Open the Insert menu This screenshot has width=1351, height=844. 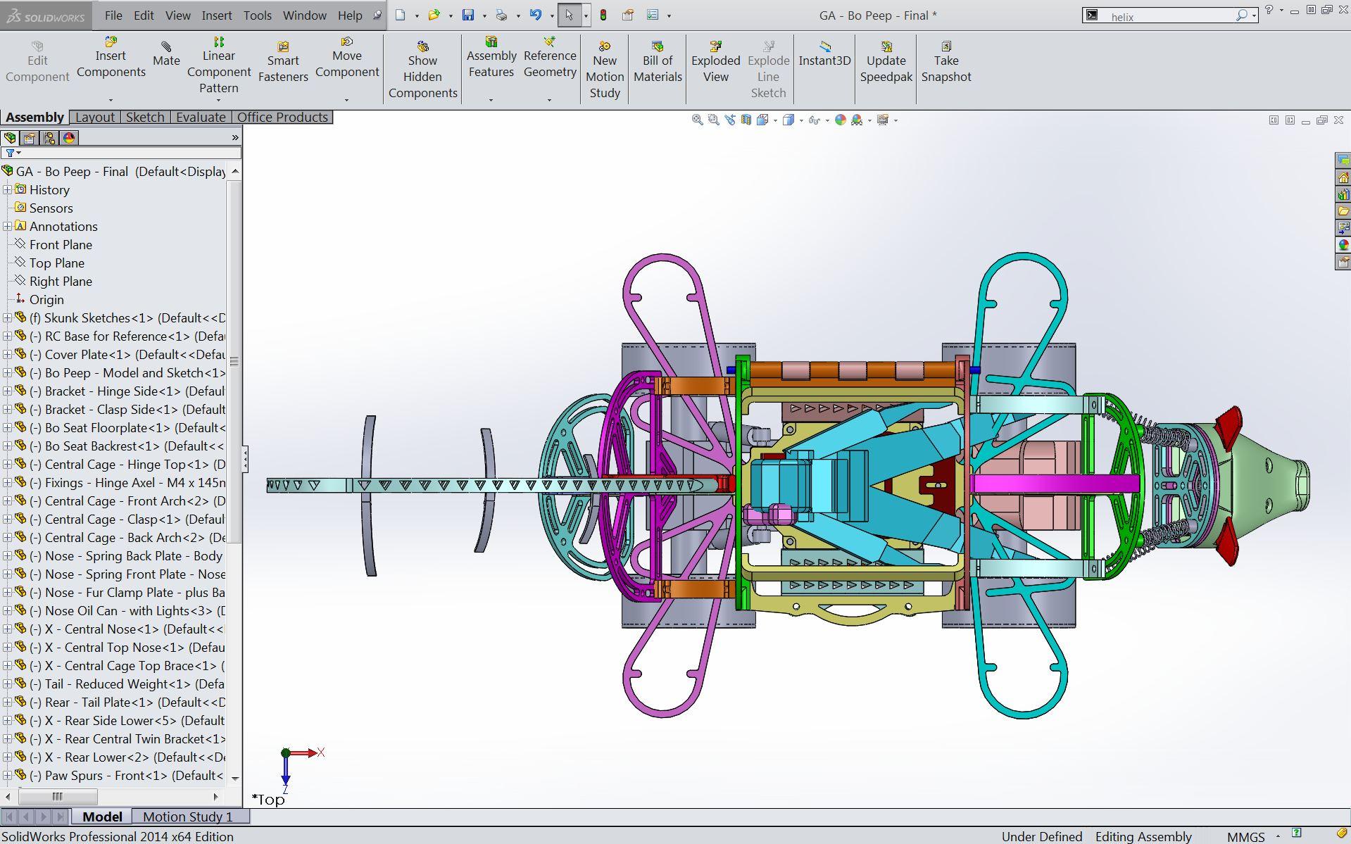(217, 15)
